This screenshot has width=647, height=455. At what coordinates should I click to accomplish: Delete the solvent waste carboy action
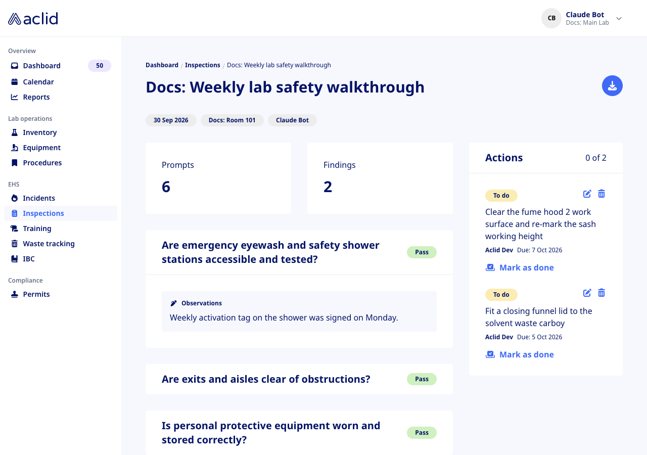(602, 293)
